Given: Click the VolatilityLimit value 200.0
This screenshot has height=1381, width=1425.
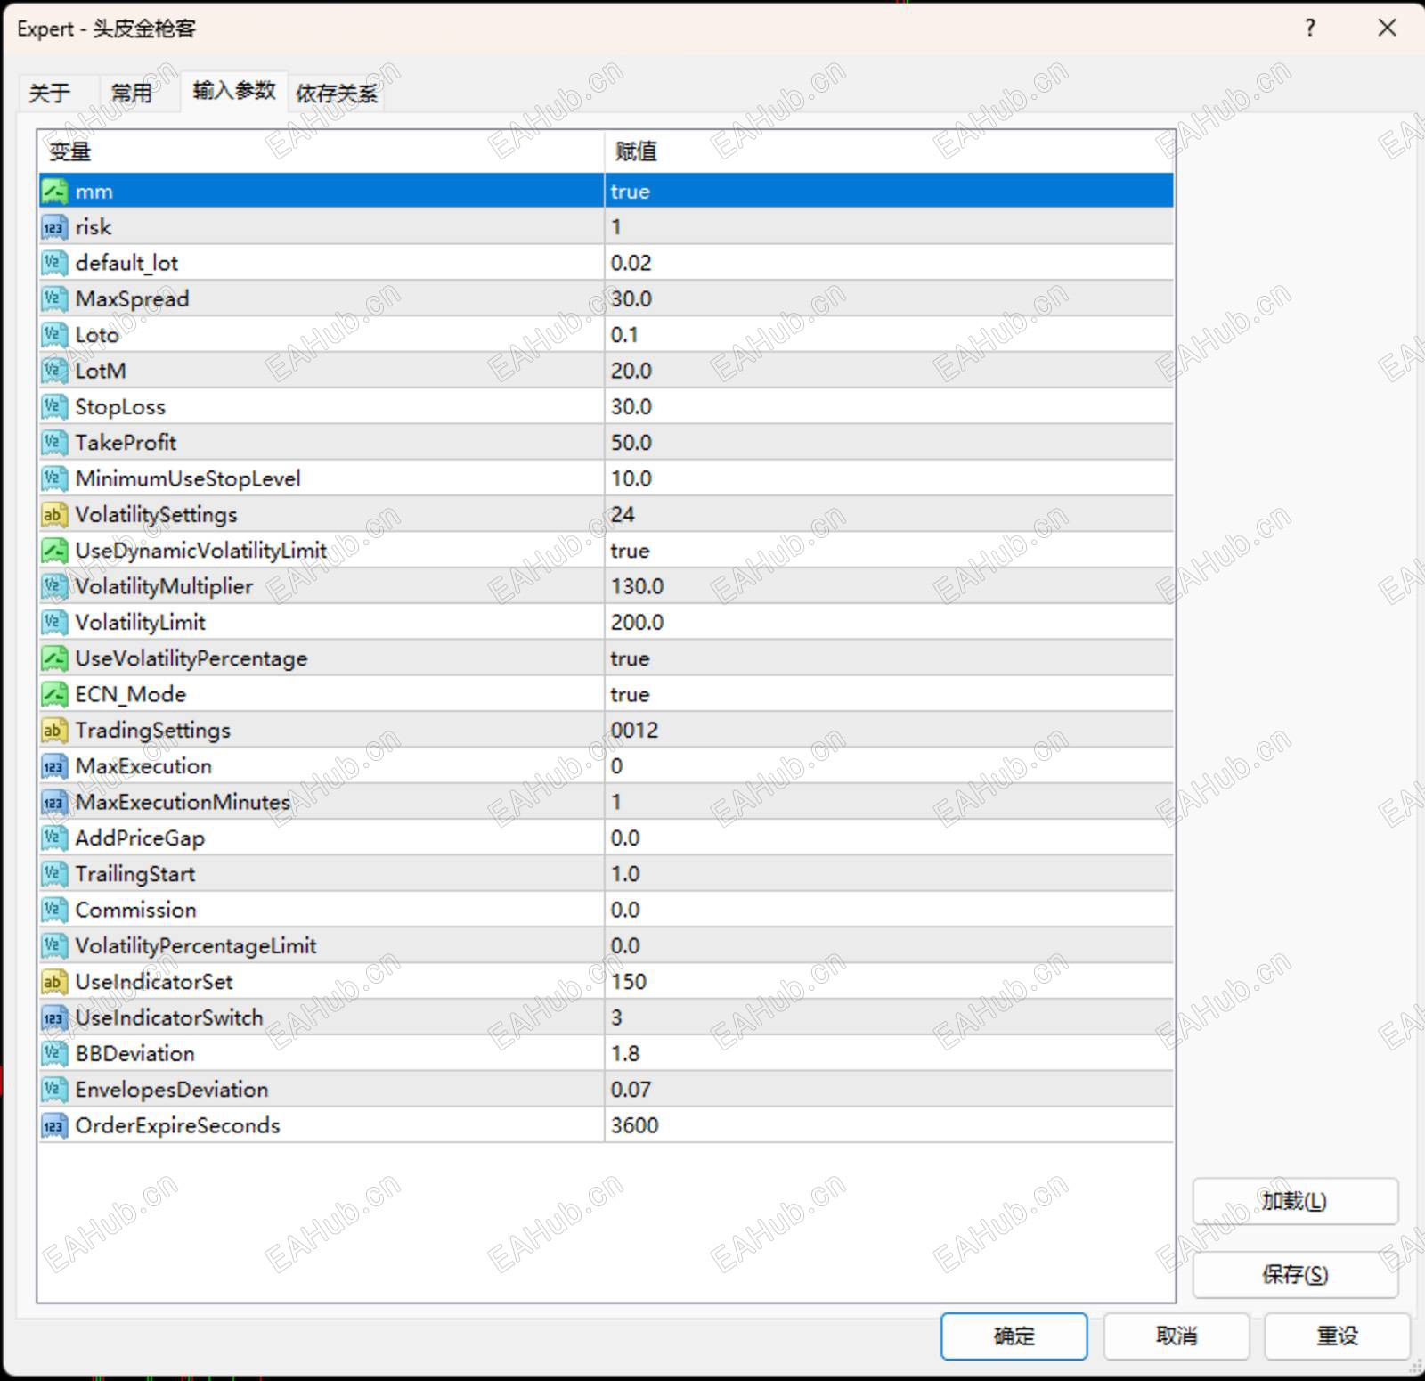Looking at the screenshot, I should [638, 623].
